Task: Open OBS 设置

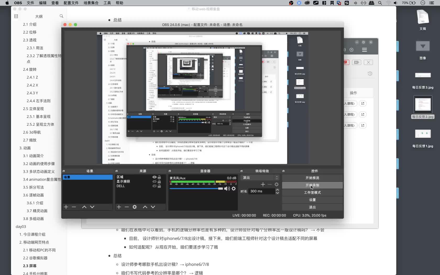Action: click(x=312, y=200)
